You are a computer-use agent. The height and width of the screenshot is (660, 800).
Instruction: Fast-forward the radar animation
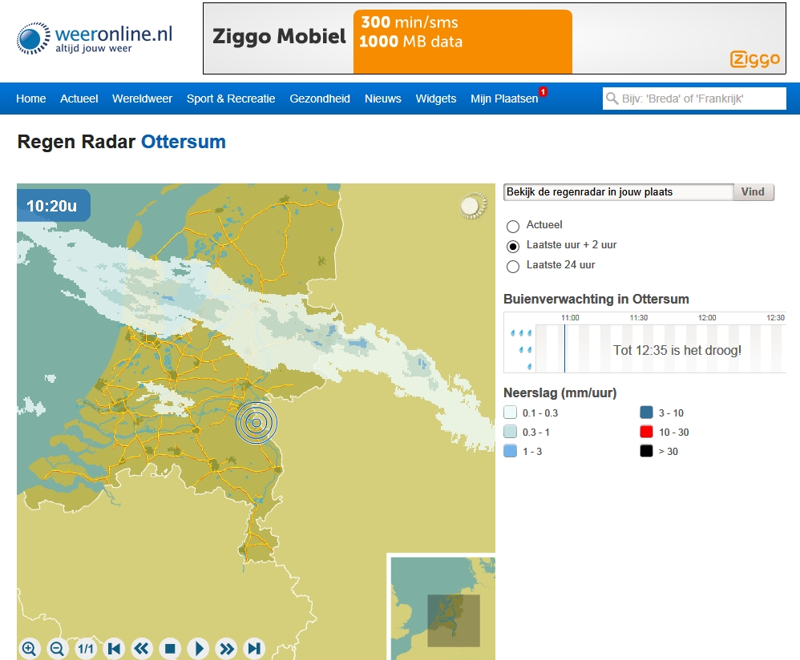(x=227, y=648)
